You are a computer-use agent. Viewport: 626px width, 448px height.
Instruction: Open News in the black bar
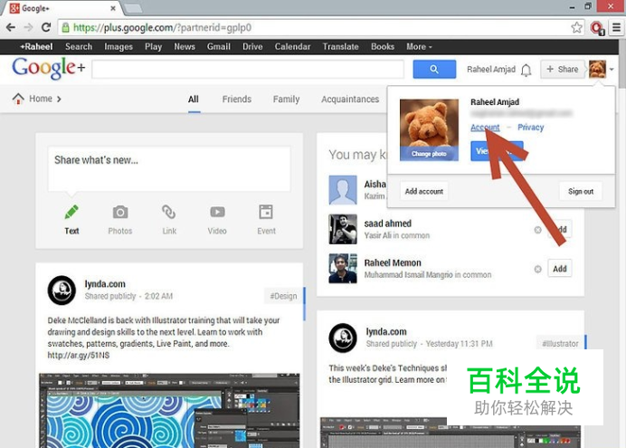point(185,47)
